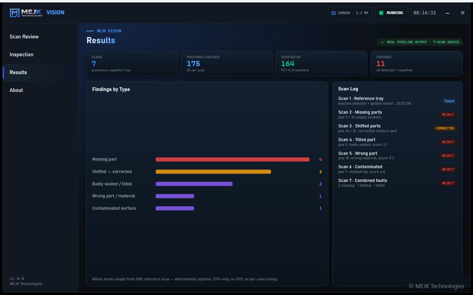Click the 25 per scan text
Screen dimensions: 473x295
tap(196, 70)
